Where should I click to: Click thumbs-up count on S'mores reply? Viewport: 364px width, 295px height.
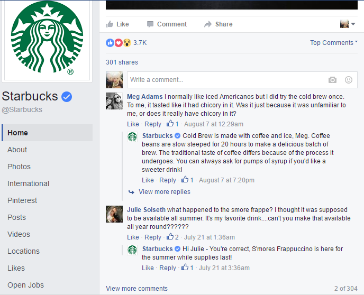[187, 268]
